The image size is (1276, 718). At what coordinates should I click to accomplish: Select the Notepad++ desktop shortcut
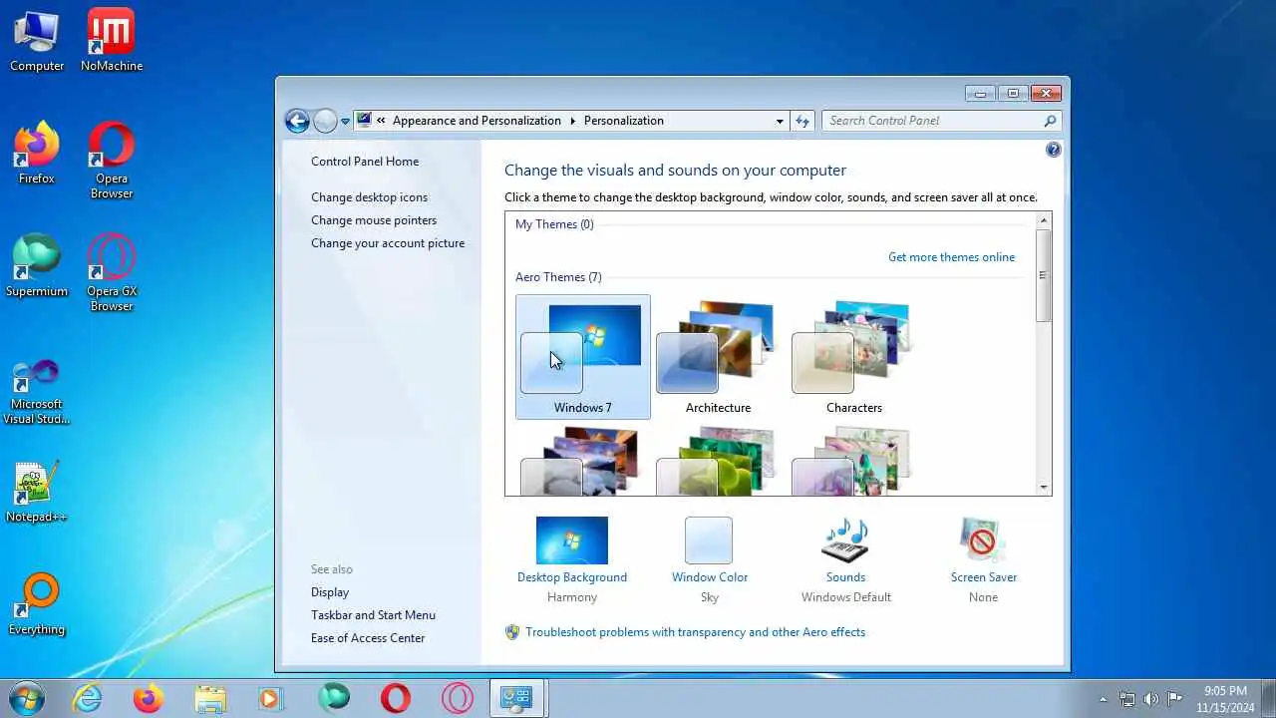tap(37, 492)
